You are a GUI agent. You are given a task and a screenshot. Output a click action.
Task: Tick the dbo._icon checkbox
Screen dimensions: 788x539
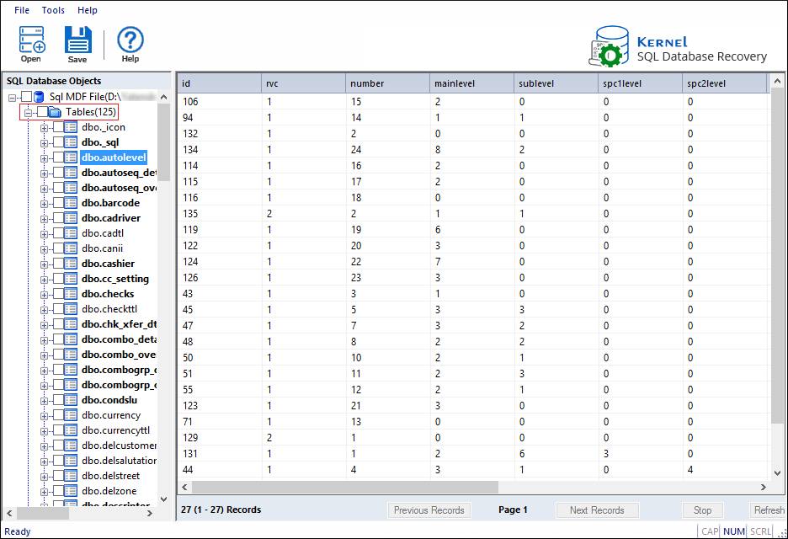point(58,126)
